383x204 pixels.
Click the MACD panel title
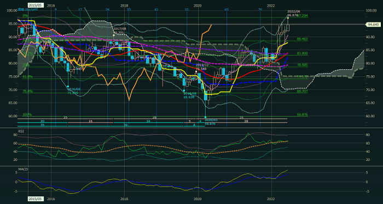(x=22, y=169)
